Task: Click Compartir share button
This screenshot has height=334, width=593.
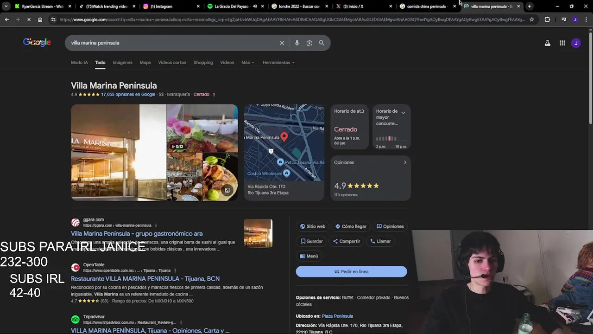Action: (x=347, y=241)
